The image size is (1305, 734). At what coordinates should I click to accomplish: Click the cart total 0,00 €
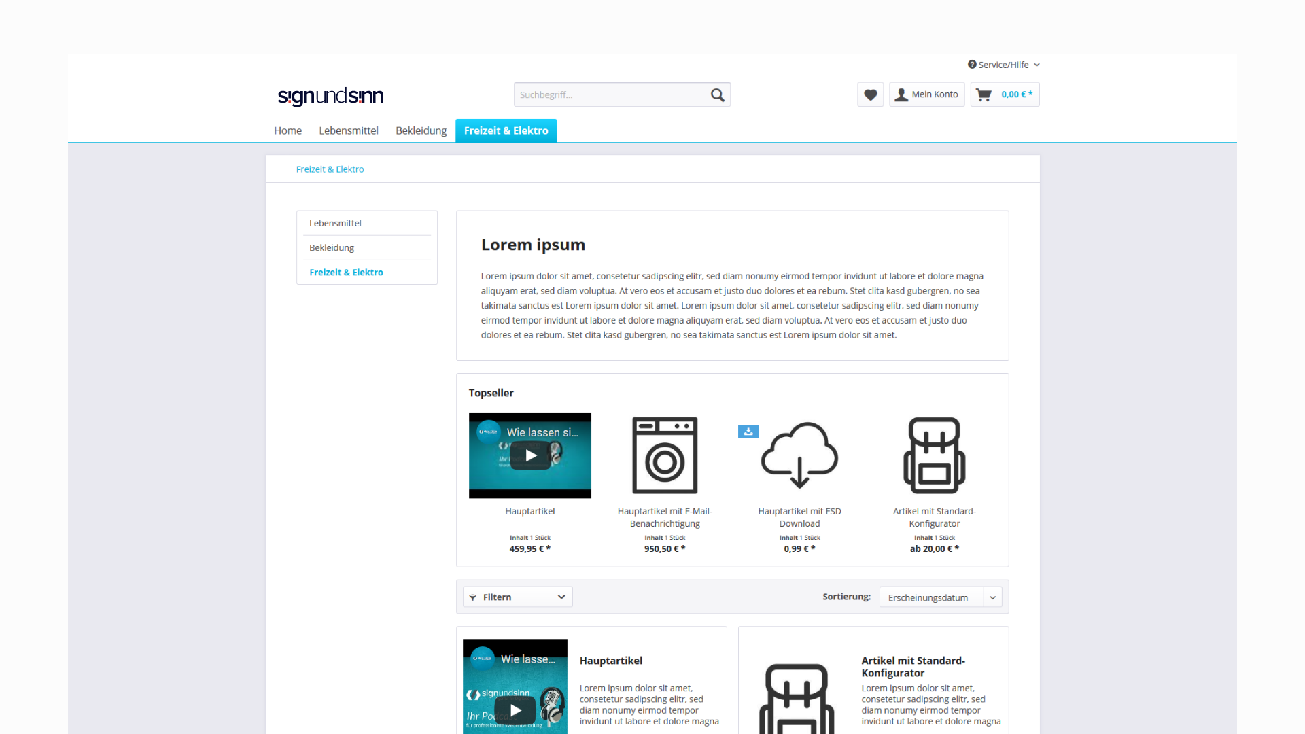(1017, 94)
